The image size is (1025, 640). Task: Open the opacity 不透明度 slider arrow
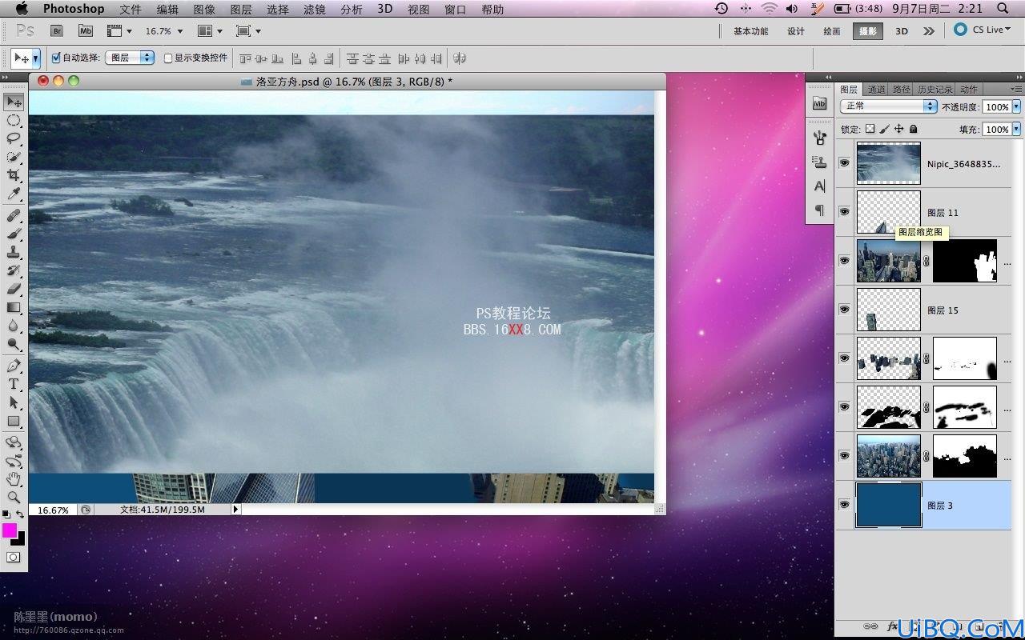coord(1017,106)
